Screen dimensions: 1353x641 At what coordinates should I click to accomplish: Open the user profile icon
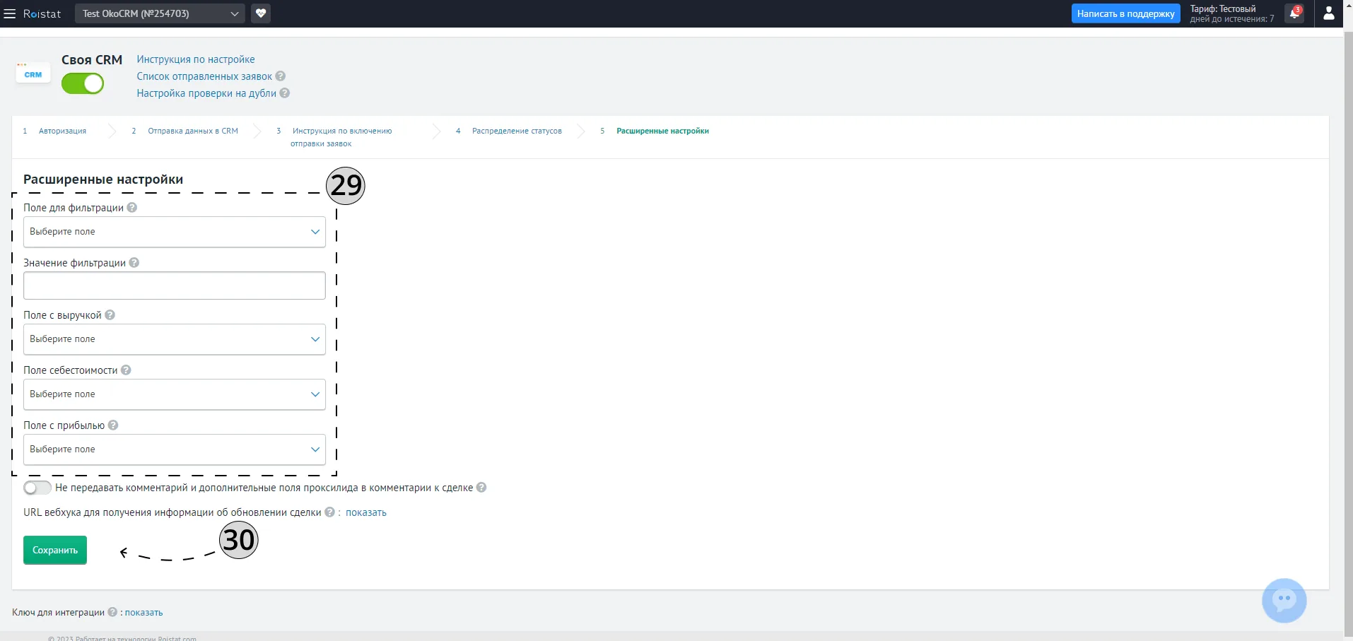[x=1329, y=13]
